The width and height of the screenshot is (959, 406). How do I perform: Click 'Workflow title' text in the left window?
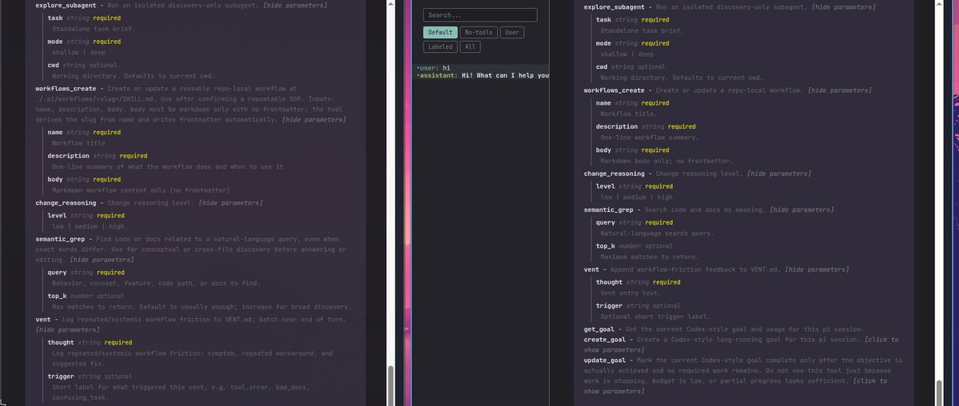(79, 143)
